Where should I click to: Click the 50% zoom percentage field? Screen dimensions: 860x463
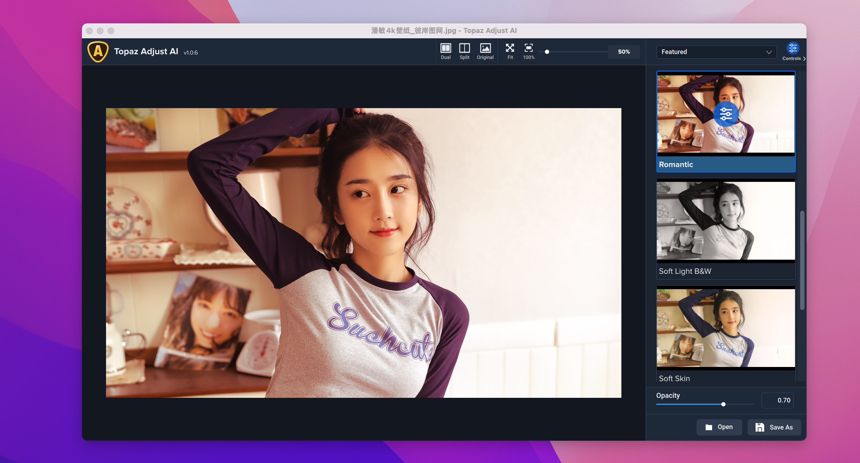coord(623,52)
